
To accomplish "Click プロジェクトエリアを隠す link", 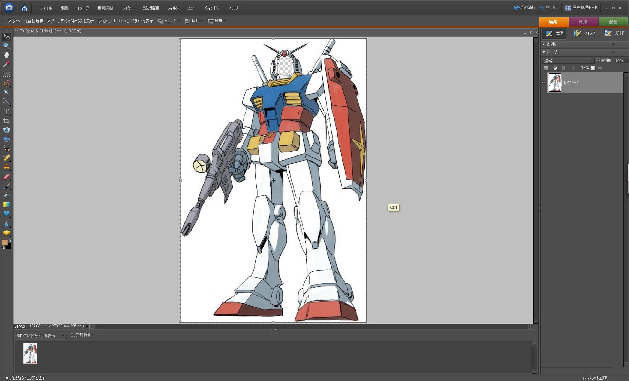I will (25, 378).
